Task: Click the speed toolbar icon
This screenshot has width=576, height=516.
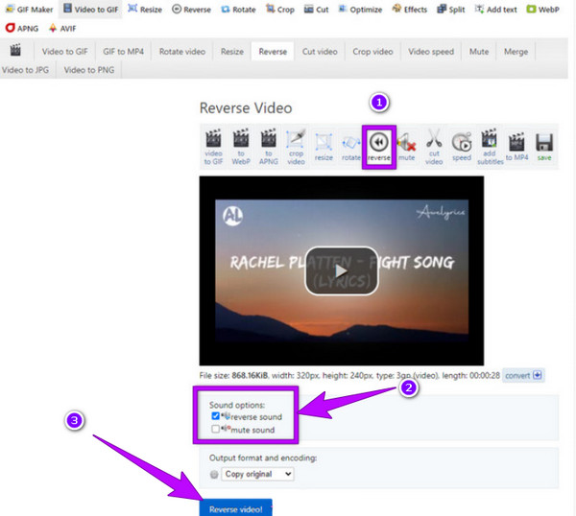Action: point(462,147)
